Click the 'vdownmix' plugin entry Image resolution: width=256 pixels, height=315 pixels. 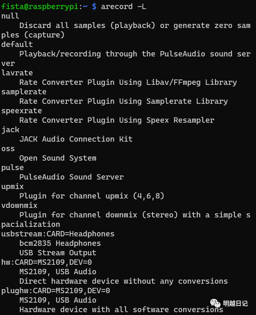tap(19, 205)
